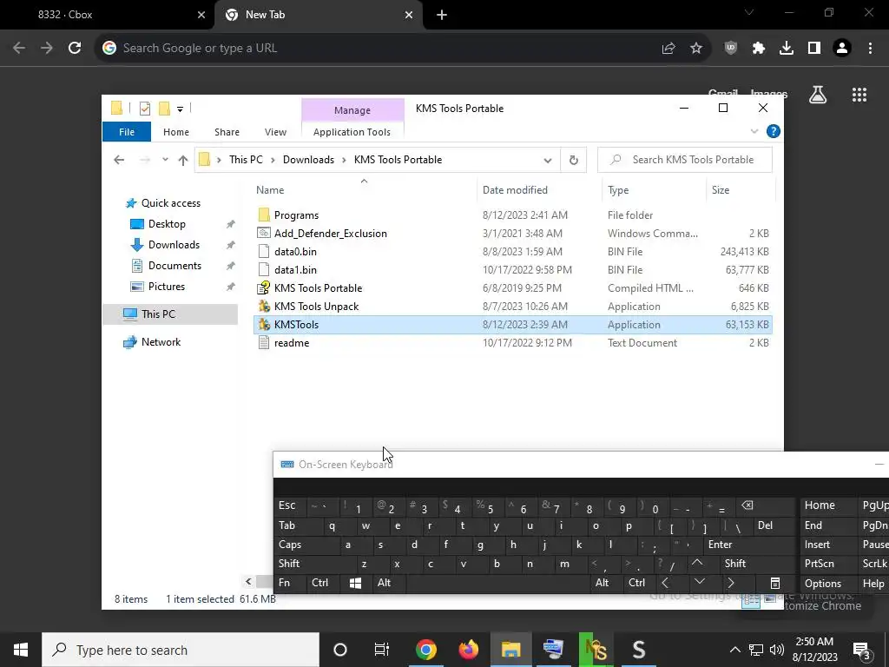This screenshot has width=889, height=667.
Task: Select the Programs folder
Action: [512, 215]
